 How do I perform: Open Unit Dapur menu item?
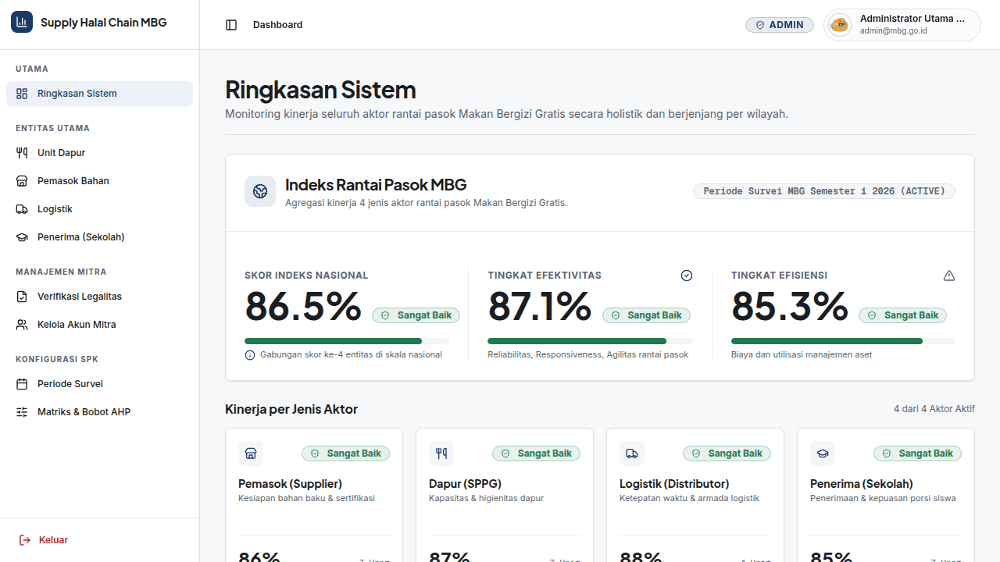click(99, 153)
